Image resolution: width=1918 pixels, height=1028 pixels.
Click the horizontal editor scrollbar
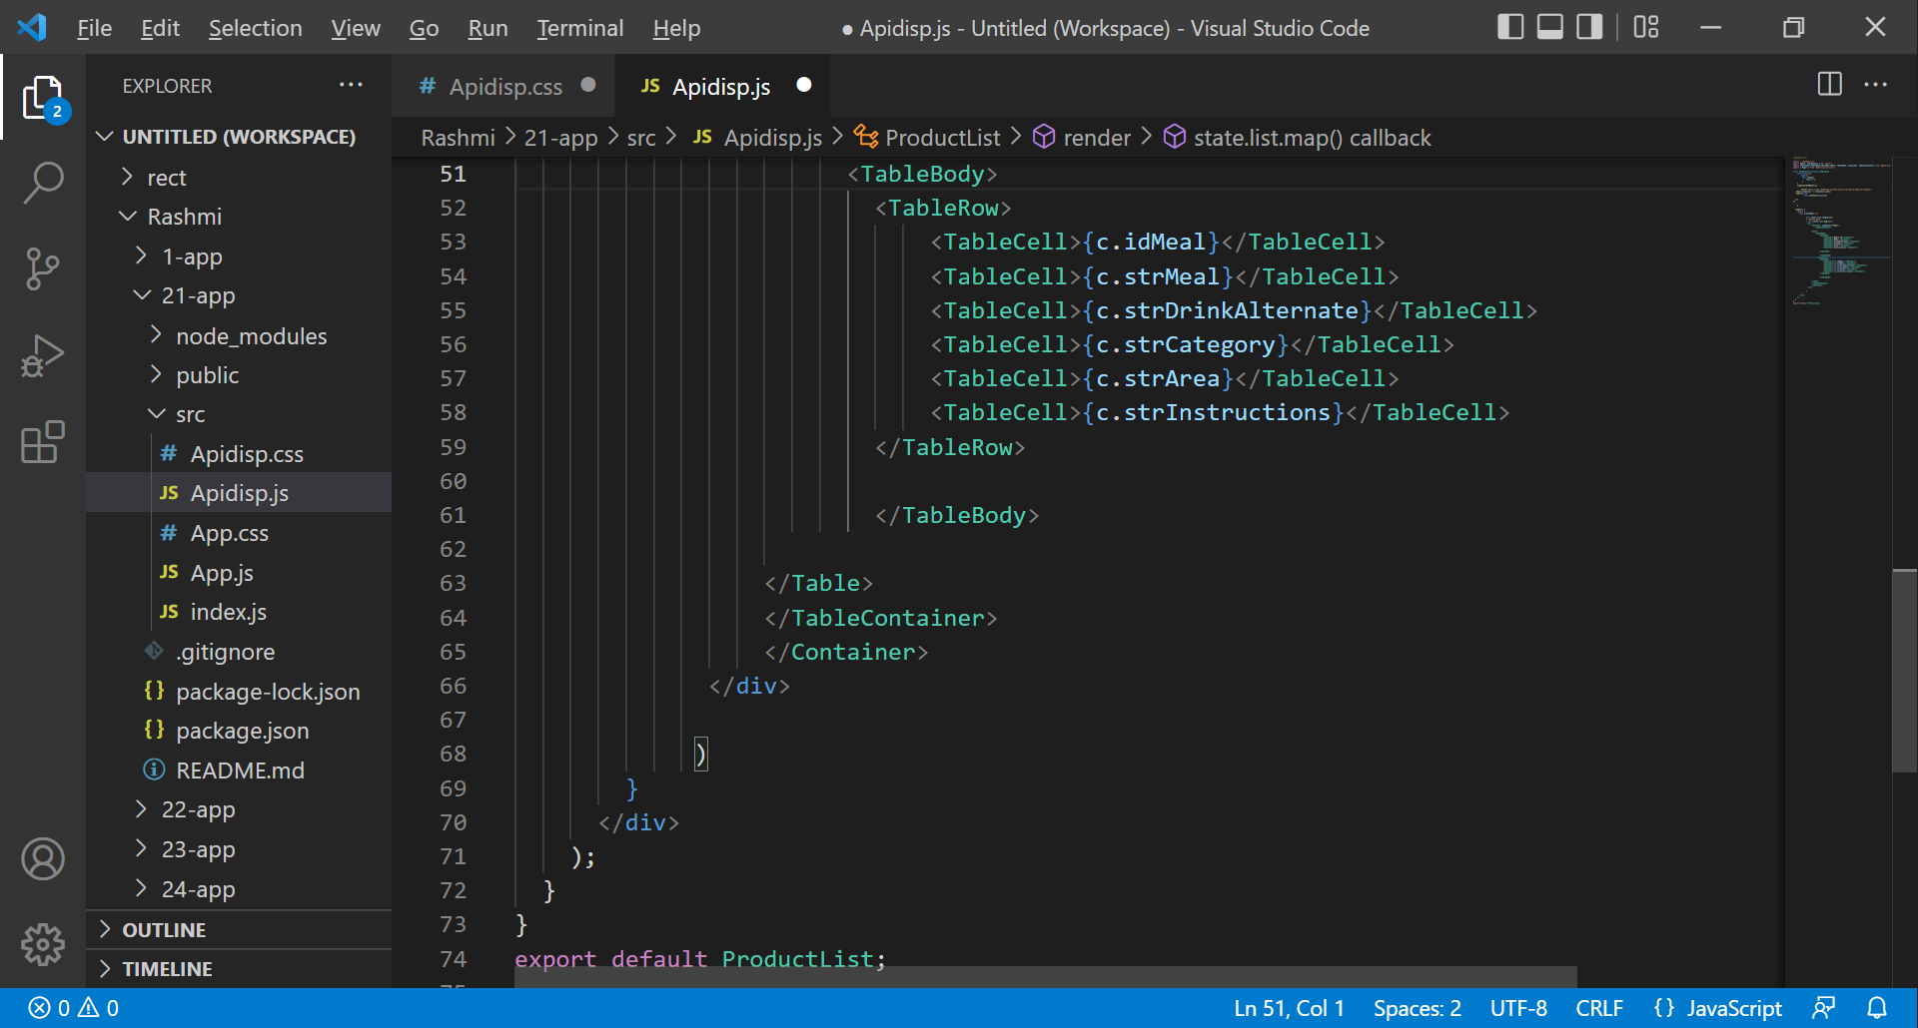(1045, 976)
